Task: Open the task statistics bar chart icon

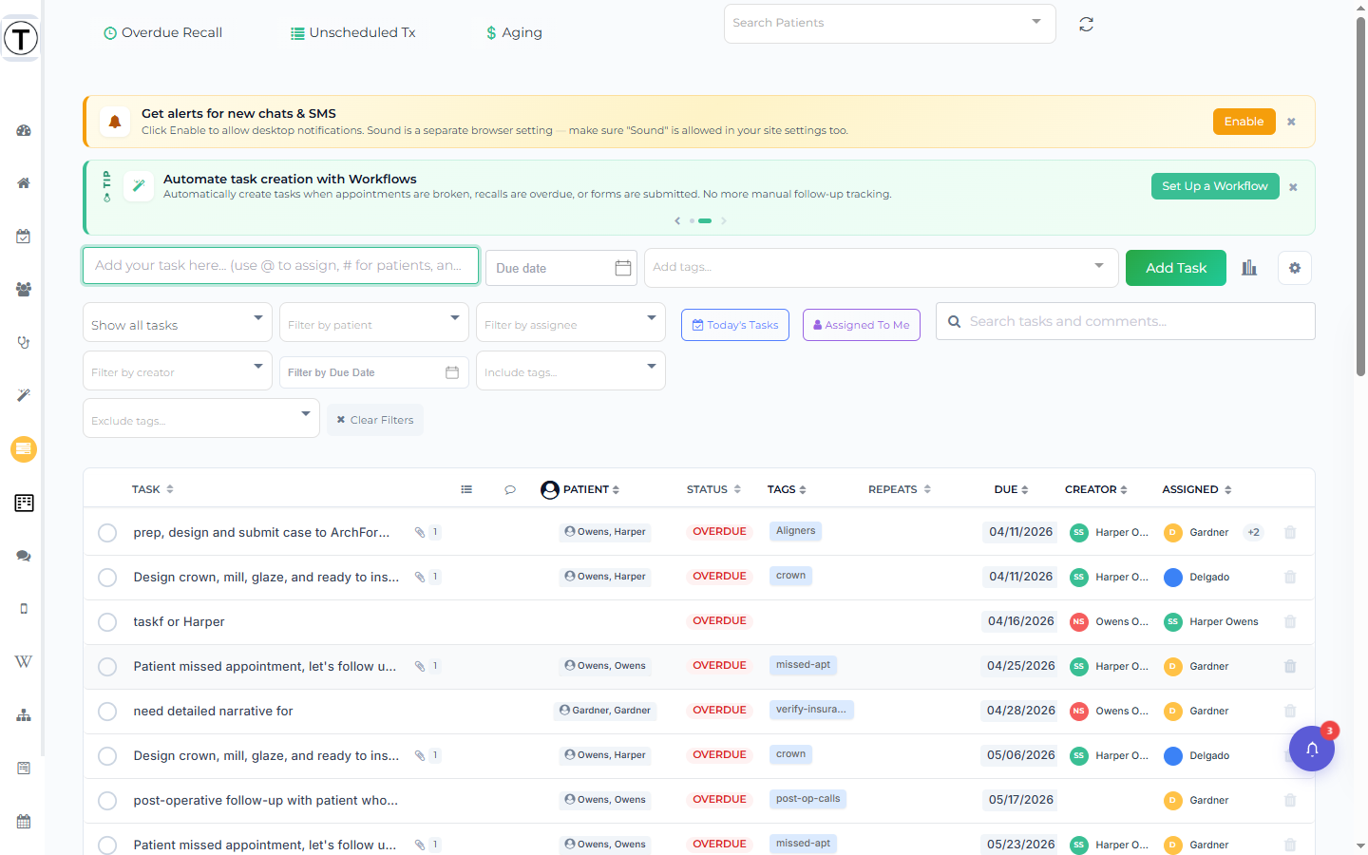Action: pos(1249,268)
